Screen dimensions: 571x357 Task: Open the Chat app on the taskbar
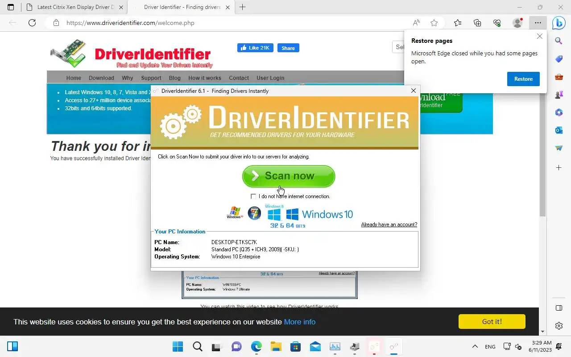(236, 347)
